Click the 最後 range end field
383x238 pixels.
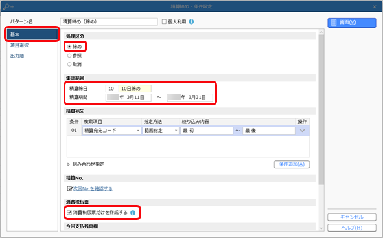pos(269,131)
